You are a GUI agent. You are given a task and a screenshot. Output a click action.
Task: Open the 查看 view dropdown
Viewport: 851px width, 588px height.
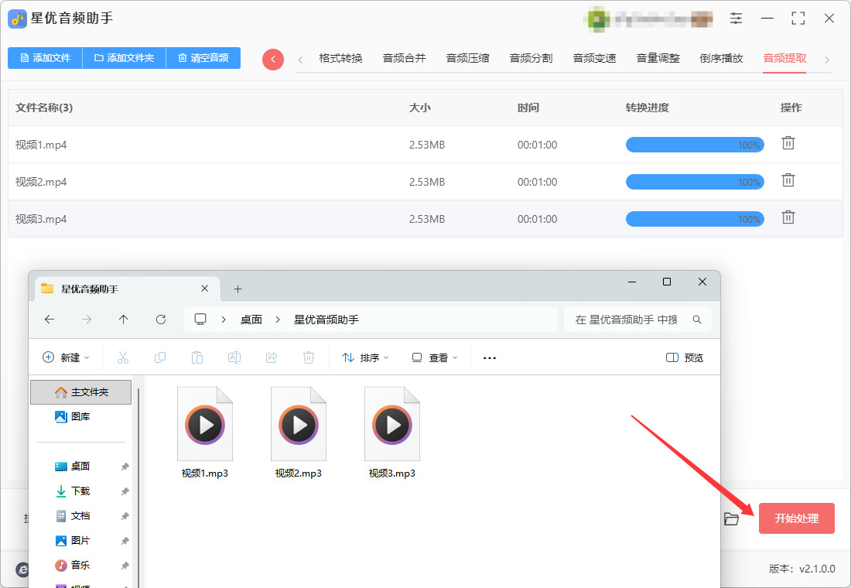click(x=435, y=357)
